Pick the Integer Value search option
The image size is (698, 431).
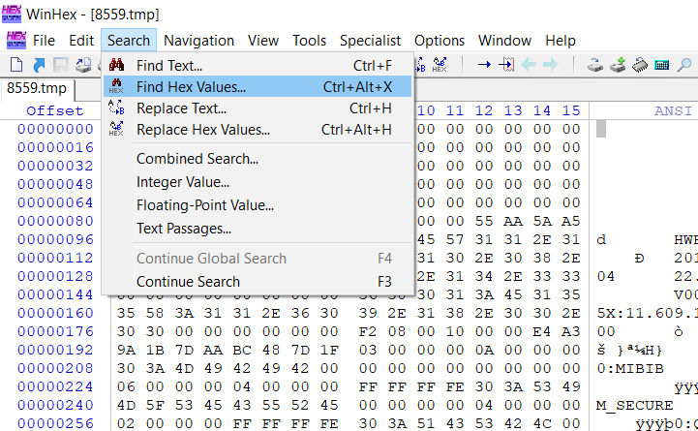182,182
